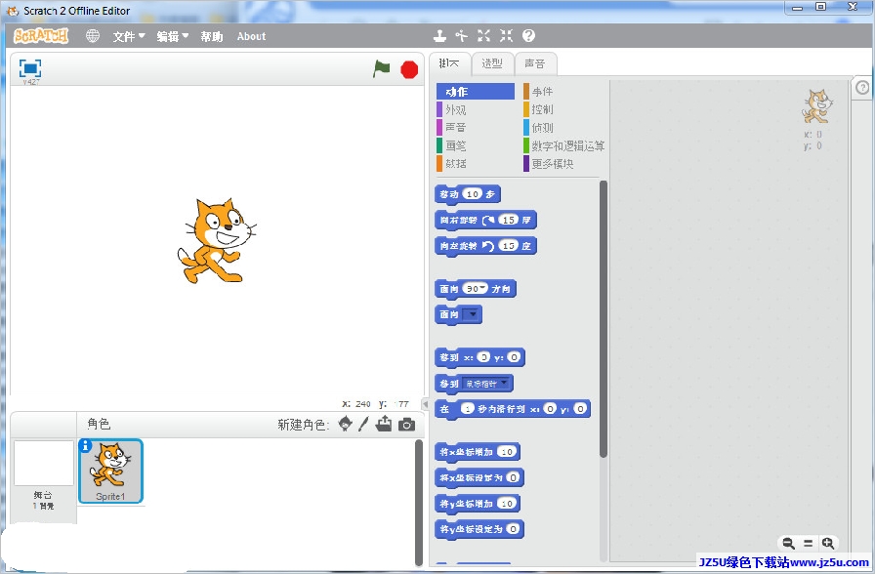The height and width of the screenshot is (574, 875).
Task: Switch to the 声音 tab beside 造型
Action: 535,63
